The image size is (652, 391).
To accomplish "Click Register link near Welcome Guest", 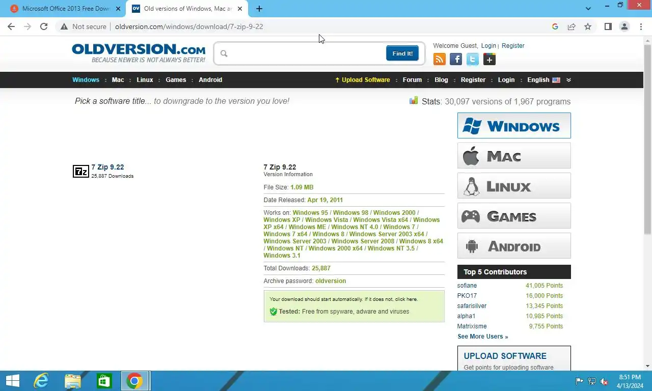I will [x=513, y=46].
